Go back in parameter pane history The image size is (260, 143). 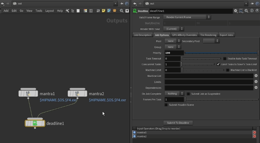(x=135, y=3)
